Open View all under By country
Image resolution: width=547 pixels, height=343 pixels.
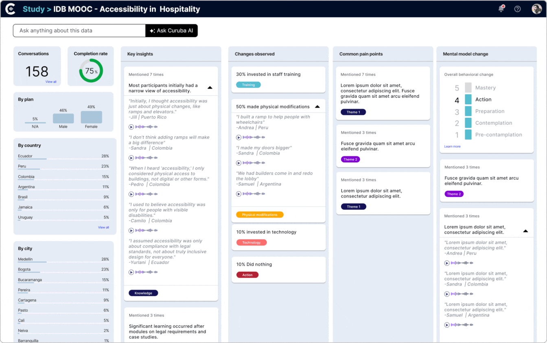tap(103, 227)
